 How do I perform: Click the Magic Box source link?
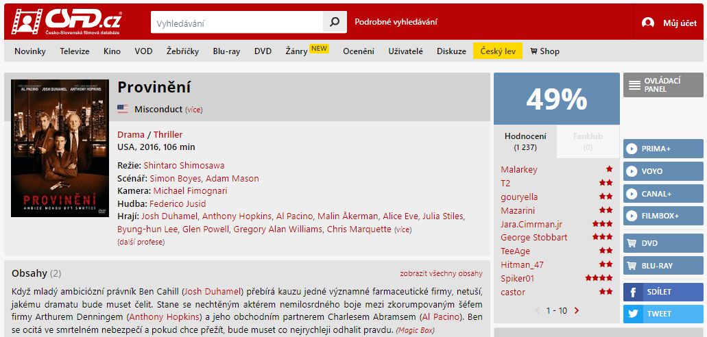tap(415, 330)
